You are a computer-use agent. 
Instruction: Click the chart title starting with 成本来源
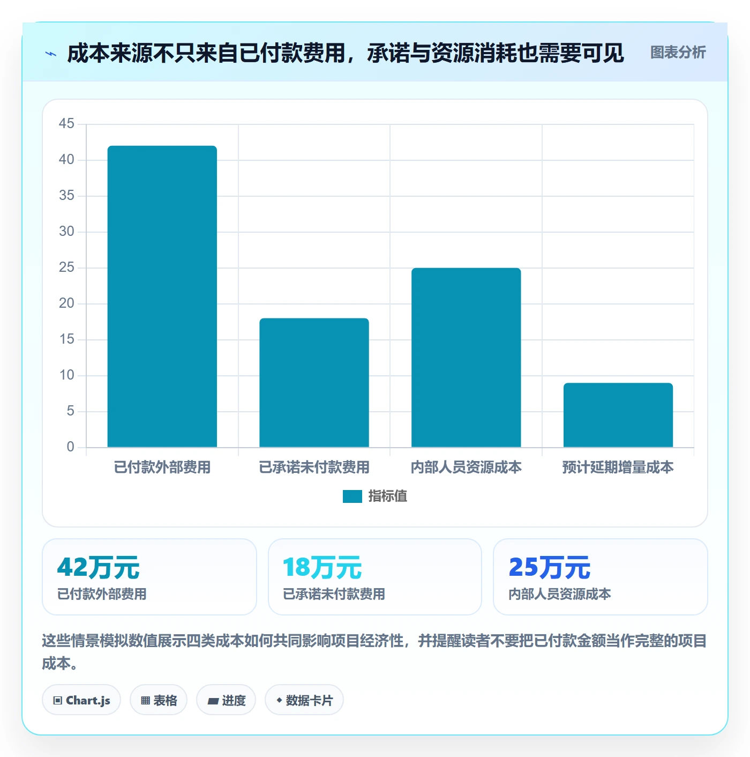point(346,53)
